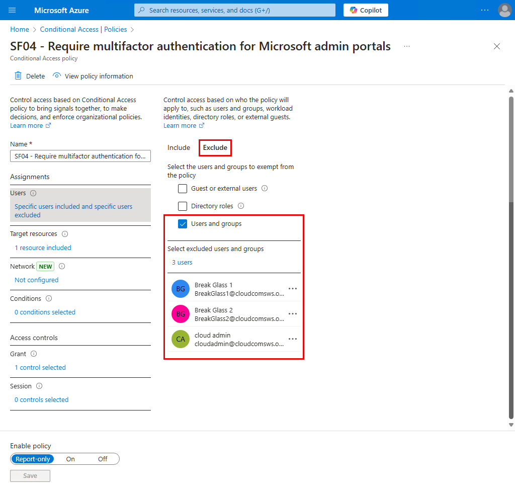Click View policy information
This screenshot has width=515, height=492.
tap(93, 76)
